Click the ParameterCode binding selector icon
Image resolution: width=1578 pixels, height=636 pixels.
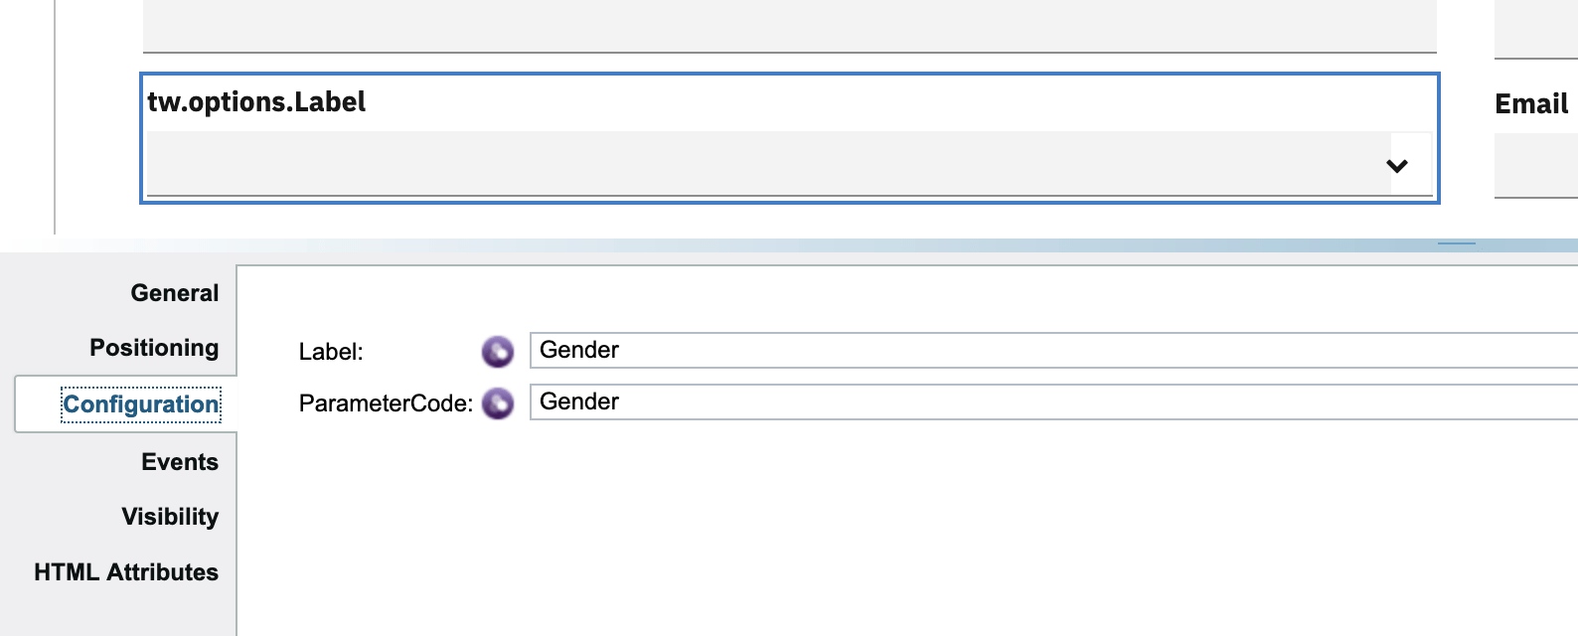tap(497, 402)
